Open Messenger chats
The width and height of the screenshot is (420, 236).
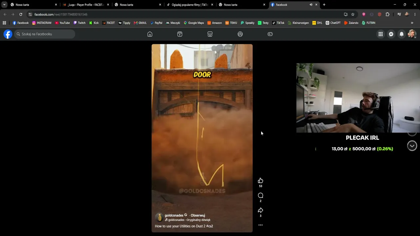click(391, 34)
